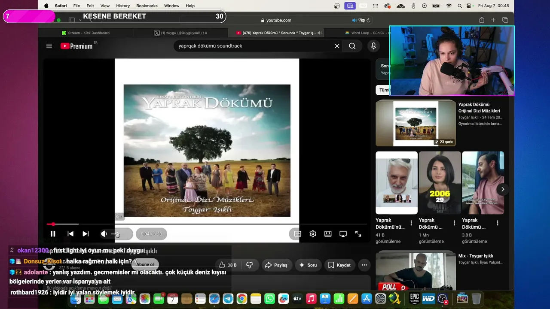550x309 pixels.
Task: Open the Music app from the Dock
Action: [x=311, y=299]
